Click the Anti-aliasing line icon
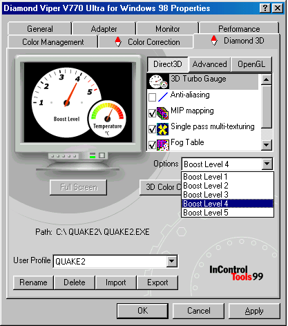The width and height of the screenshot is (288, 326). point(163,97)
